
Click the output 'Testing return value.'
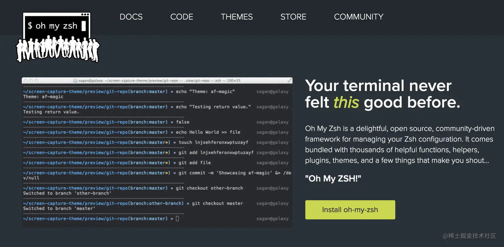[51, 112]
